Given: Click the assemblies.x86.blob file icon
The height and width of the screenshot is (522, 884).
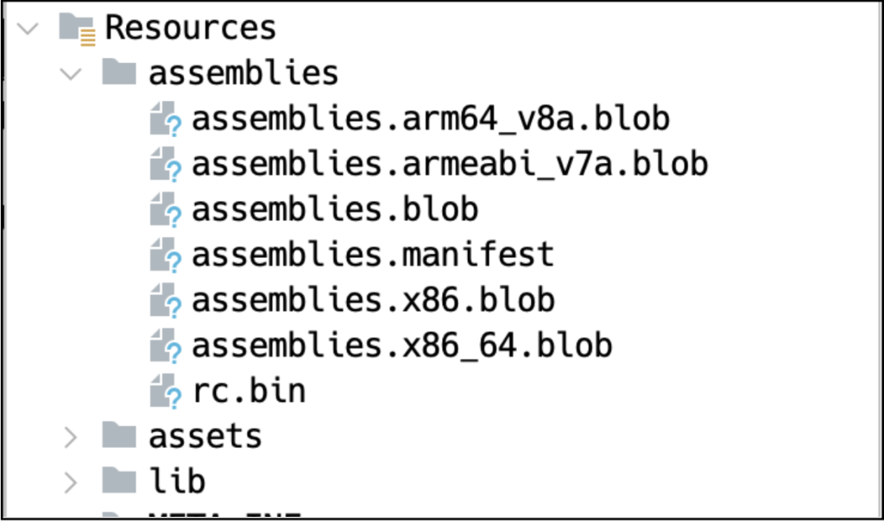Looking at the screenshot, I should pos(164,300).
